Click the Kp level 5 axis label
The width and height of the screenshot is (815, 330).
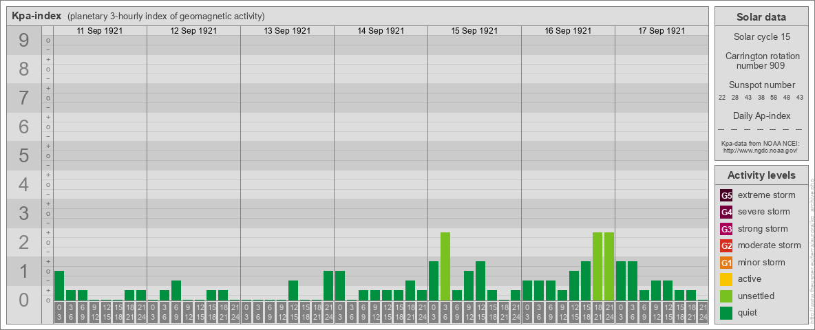(x=24, y=156)
